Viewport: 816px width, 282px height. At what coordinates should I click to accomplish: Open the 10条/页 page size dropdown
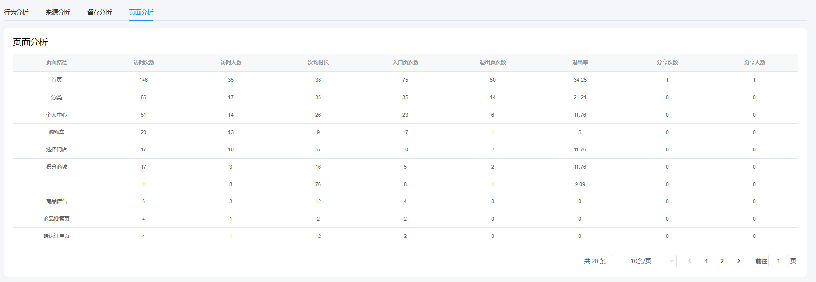644,261
